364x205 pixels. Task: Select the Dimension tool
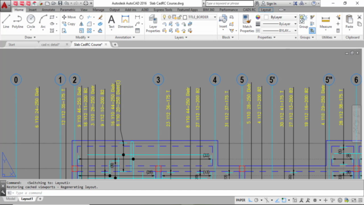pos(125,22)
